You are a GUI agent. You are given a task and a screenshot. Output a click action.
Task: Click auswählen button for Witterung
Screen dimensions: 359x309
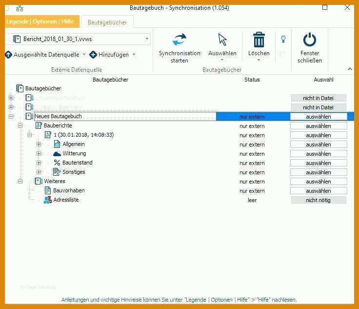pos(319,154)
